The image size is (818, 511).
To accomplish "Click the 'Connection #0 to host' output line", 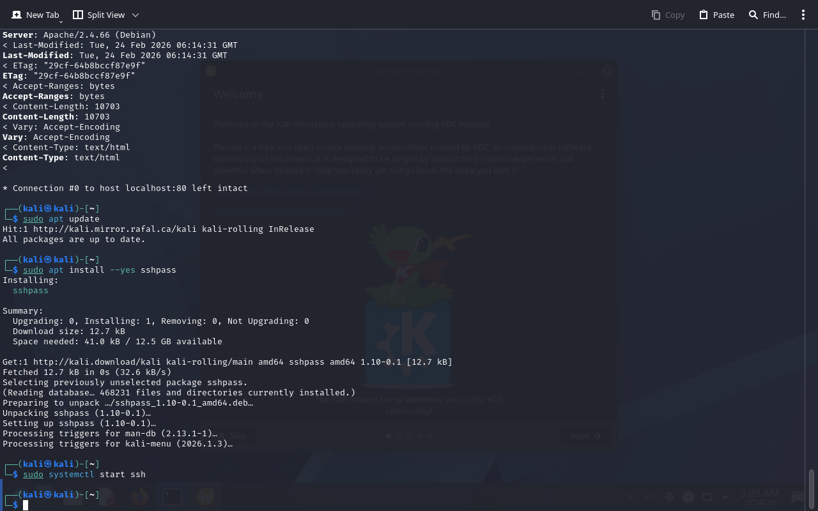I will [x=125, y=188].
